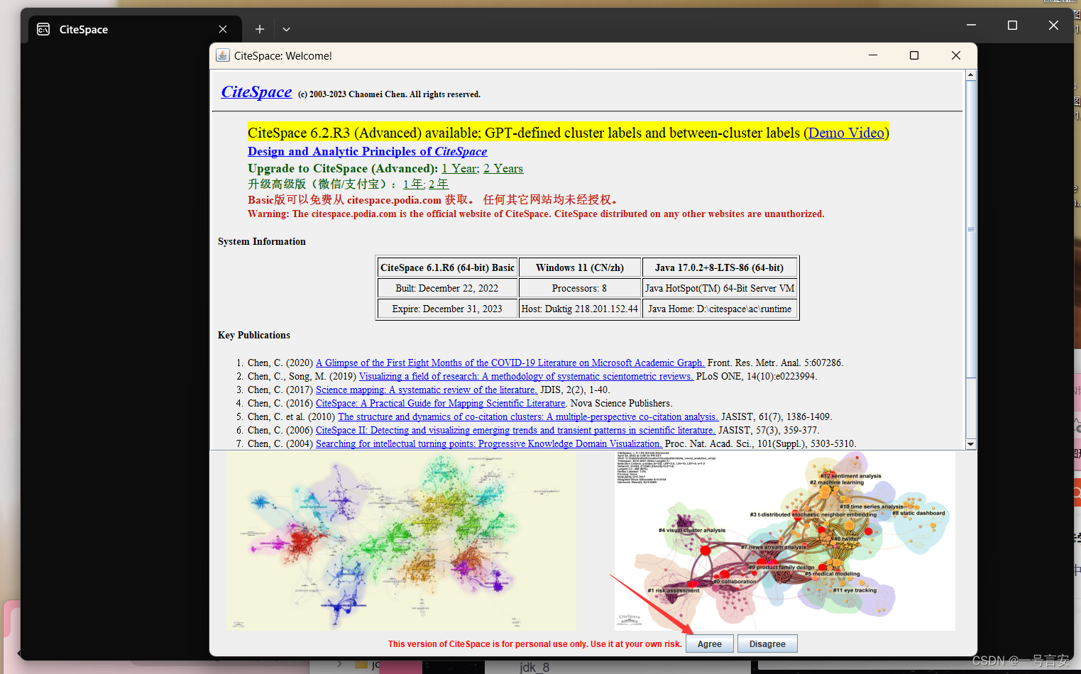Image resolution: width=1081 pixels, height=674 pixels.
Task: Close the terminal window
Action: pos(1053,25)
